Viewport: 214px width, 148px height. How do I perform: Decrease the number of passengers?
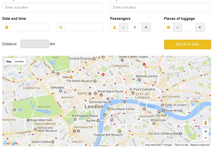tap(123, 27)
